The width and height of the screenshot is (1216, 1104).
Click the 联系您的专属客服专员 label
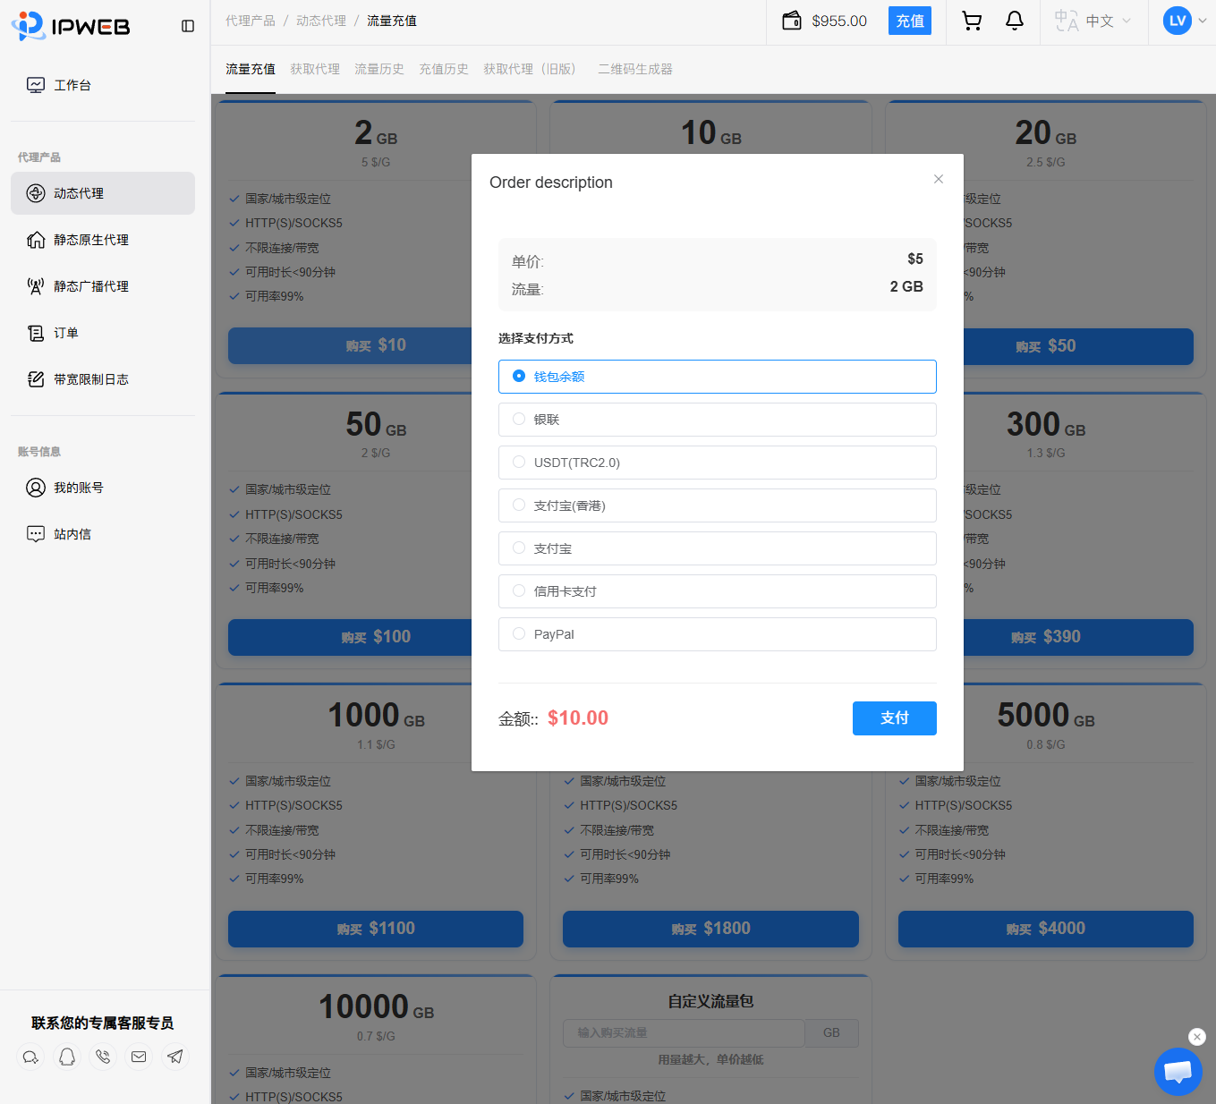point(103,1023)
